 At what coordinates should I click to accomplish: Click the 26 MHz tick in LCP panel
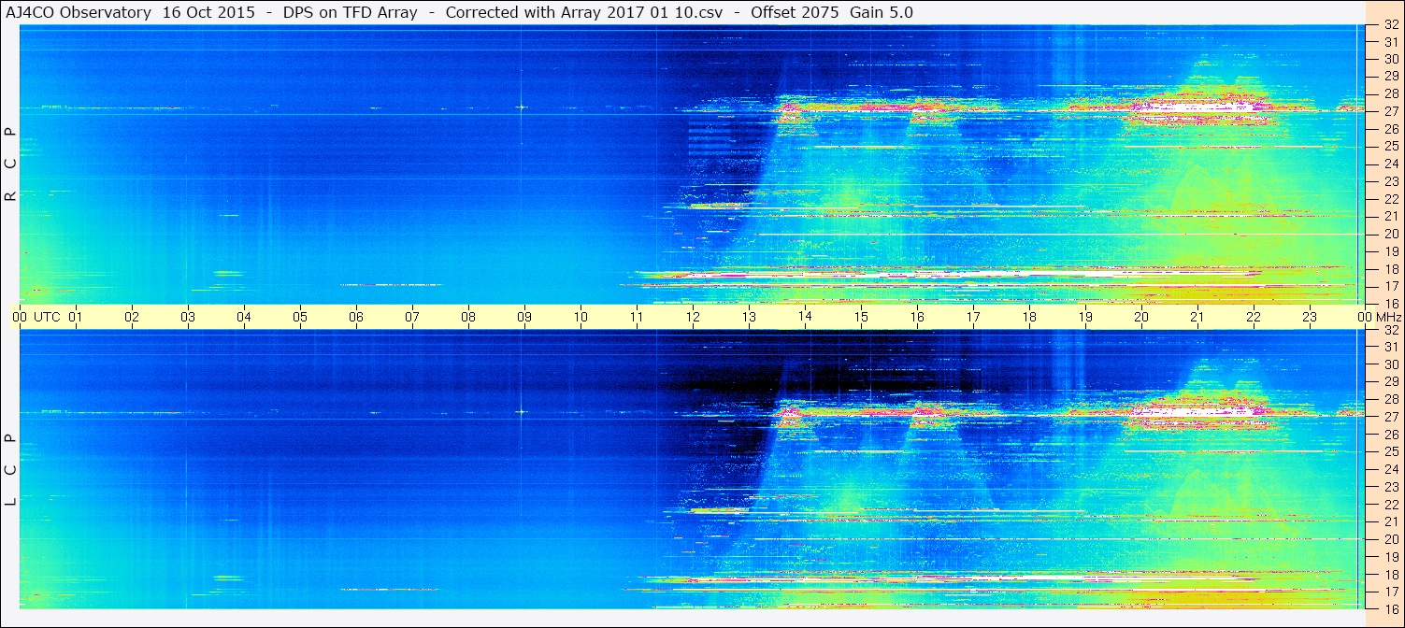point(1391,435)
